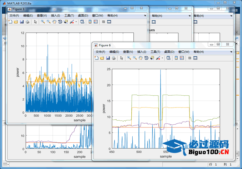Click Link Plot icon in Figure 1
This screenshot has width=242, height=169.
82,22
